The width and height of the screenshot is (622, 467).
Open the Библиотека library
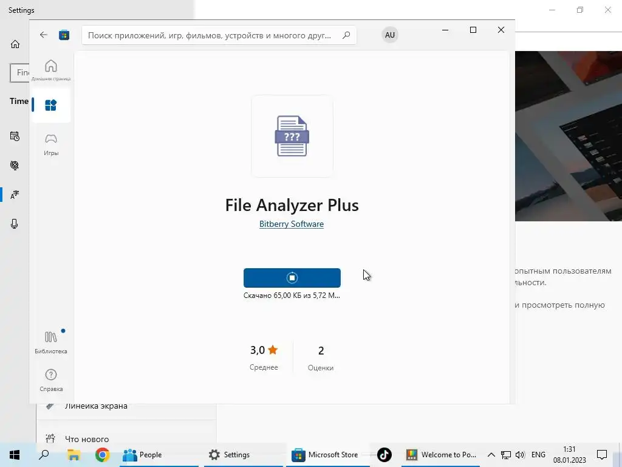coord(51,342)
